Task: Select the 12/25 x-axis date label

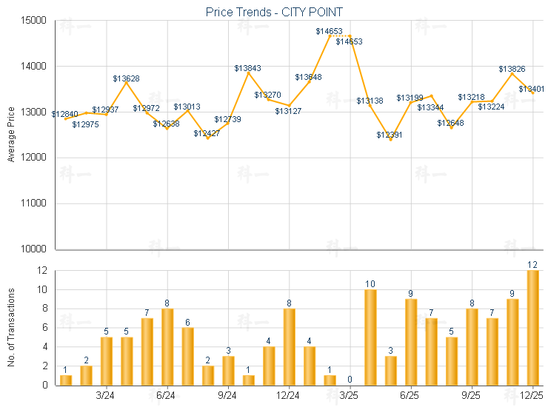Action: [x=532, y=396]
